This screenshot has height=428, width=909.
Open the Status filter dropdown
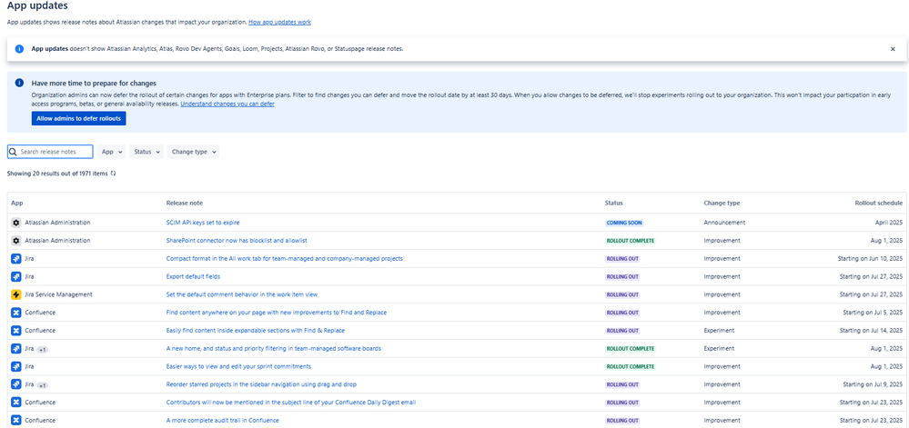146,152
